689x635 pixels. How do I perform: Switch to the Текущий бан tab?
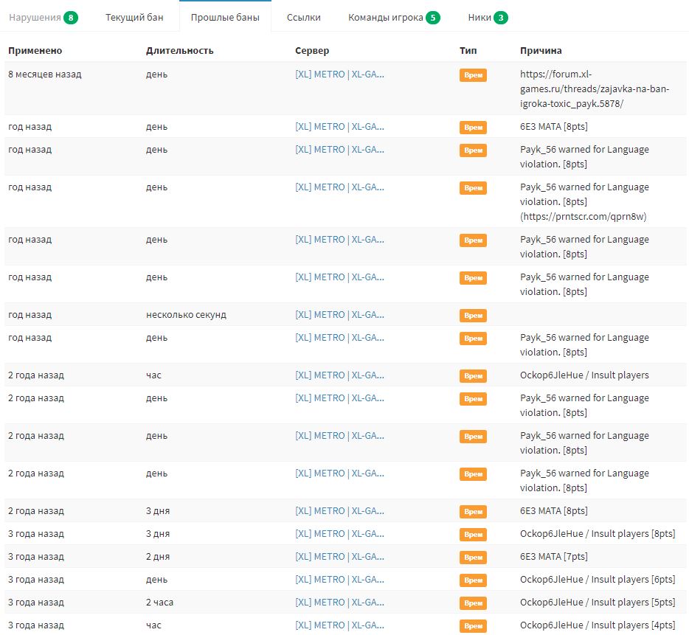[x=134, y=17]
